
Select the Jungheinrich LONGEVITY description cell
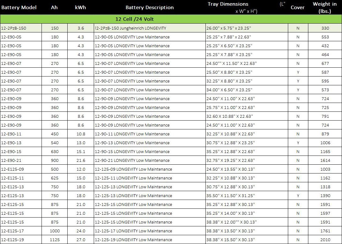tap(130, 28)
